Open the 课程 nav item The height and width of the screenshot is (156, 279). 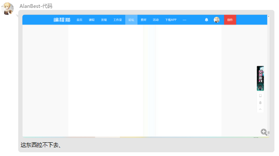92,20
